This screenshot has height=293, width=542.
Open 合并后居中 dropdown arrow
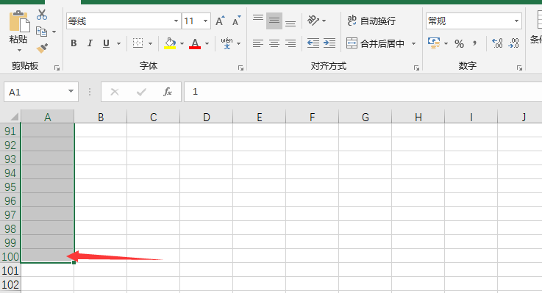[x=413, y=43]
